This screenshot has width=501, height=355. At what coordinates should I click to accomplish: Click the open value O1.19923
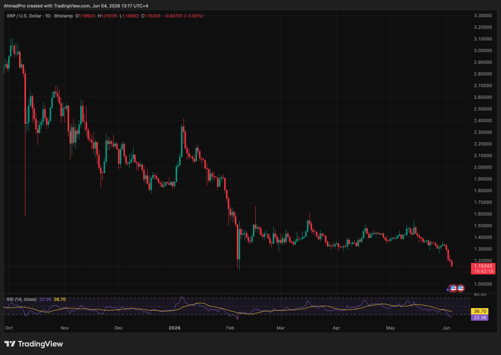(x=85, y=16)
